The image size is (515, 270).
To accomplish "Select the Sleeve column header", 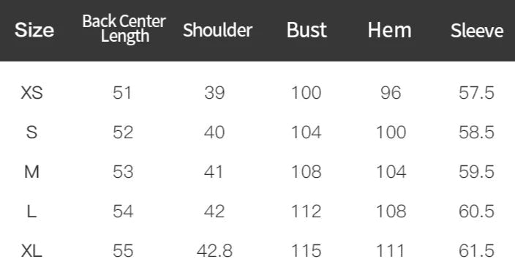I will pos(476,31).
